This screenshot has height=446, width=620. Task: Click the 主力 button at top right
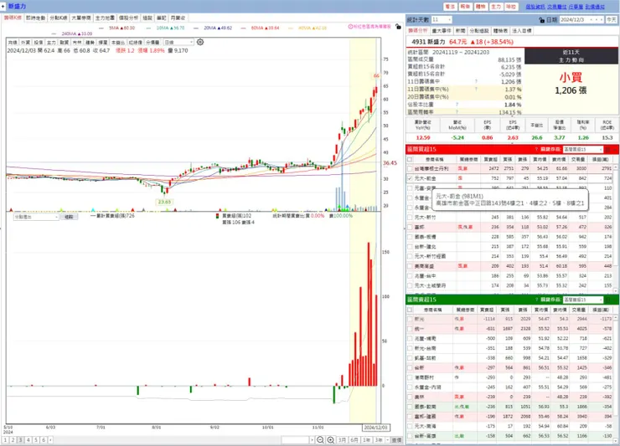tap(496, 7)
